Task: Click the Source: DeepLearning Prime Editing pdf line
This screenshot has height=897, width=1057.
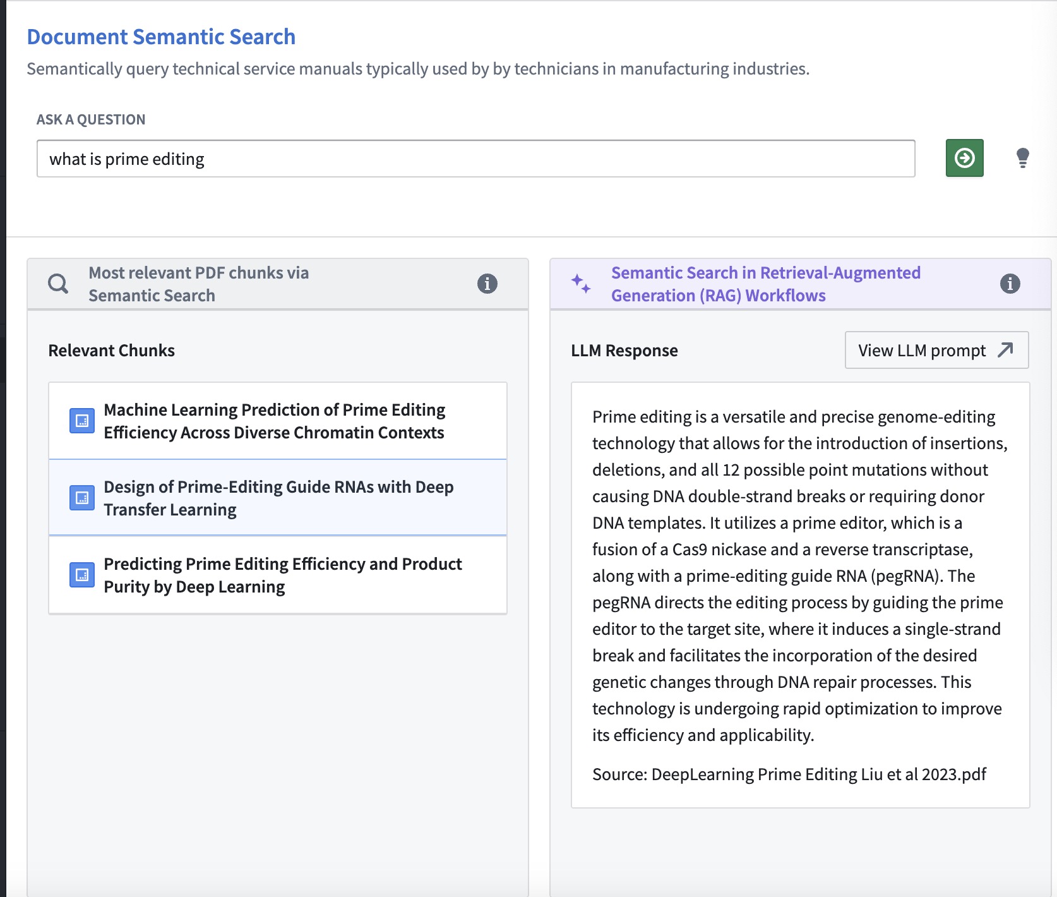Action: (x=789, y=774)
